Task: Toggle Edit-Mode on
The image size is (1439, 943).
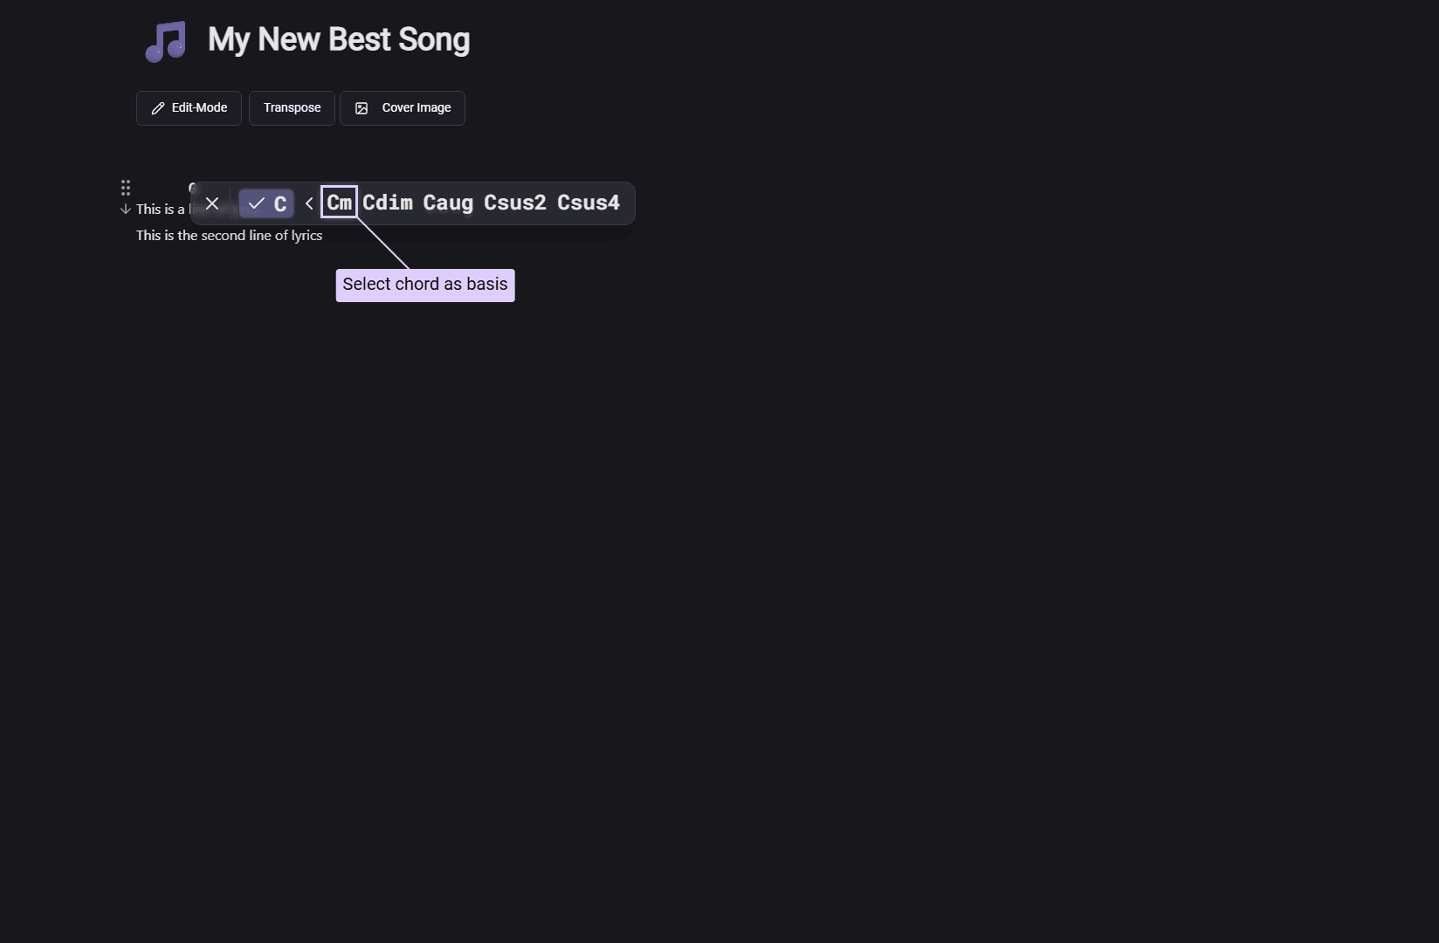Action: (x=189, y=107)
